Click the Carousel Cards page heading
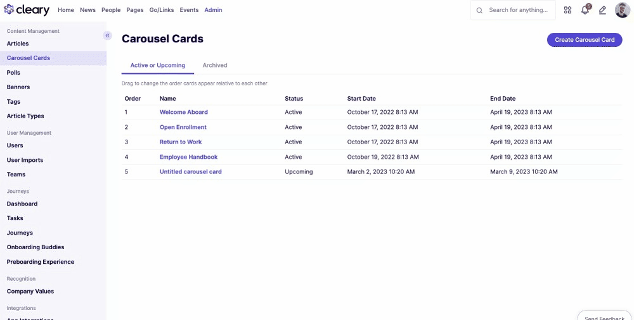The height and width of the screenshot is (320, 634). coord(162,39)
